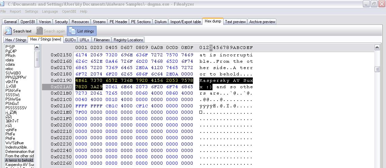Click the string list scrollbar thumb
Image resolution: width=386 pixels, height=168 pixels.
pyautogui.click(x=37, y=59)
